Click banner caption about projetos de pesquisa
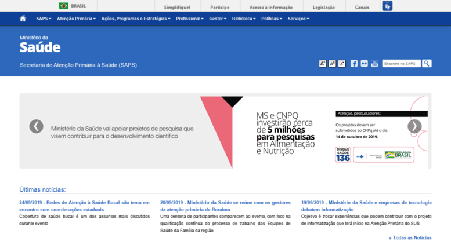This screenshot has width=451, height=245. [122, 132]
